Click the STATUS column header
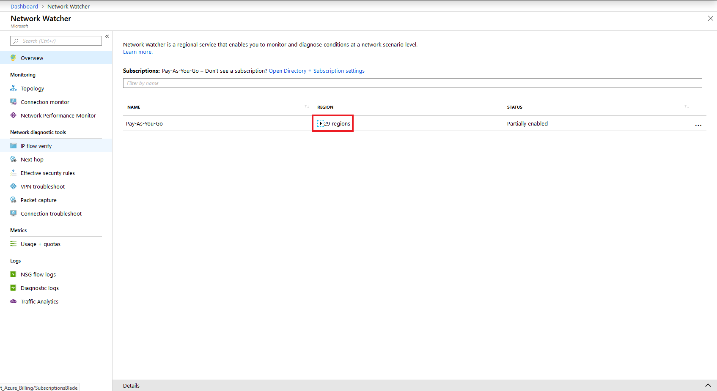Image resolution: width=717 pixels, height=391 pixels. (x=515, y=107)
